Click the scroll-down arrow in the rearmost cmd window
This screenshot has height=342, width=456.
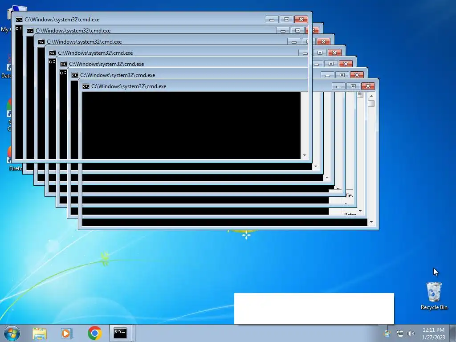(x=371, y=222)
